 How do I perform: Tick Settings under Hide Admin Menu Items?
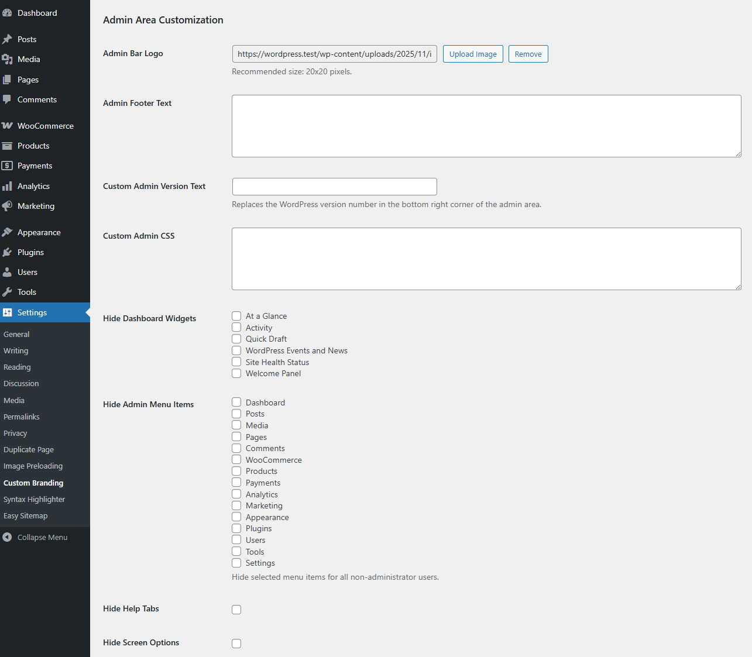tap(236, 563)
